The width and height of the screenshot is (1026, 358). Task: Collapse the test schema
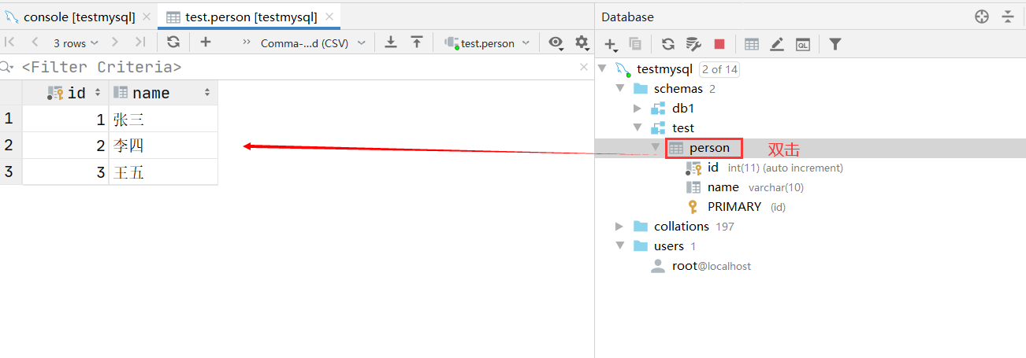pos(638,128)
